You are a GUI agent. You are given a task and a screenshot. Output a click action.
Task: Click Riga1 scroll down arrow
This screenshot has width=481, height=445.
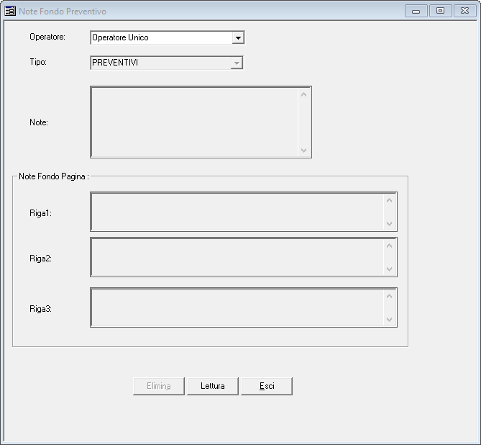click(390, 223)
